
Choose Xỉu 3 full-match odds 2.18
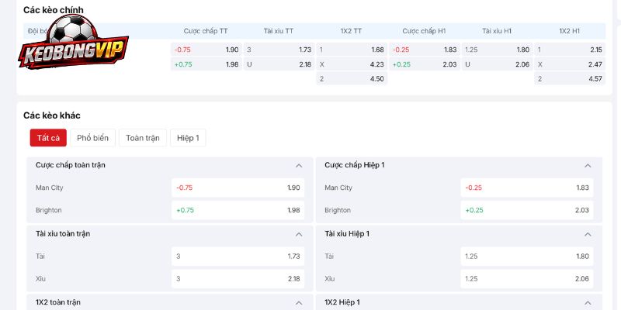(x=238, y=279)
